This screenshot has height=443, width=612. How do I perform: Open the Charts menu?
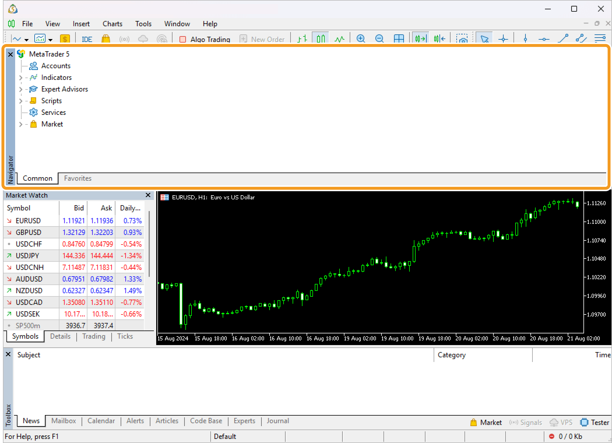112,24
